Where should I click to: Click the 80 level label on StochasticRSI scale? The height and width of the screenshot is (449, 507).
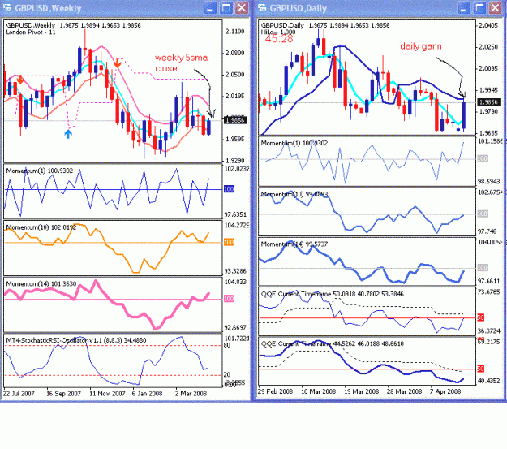(x=227, y=345)
